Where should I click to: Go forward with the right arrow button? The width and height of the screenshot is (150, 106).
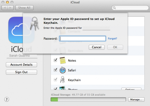(x=11, y=8)
